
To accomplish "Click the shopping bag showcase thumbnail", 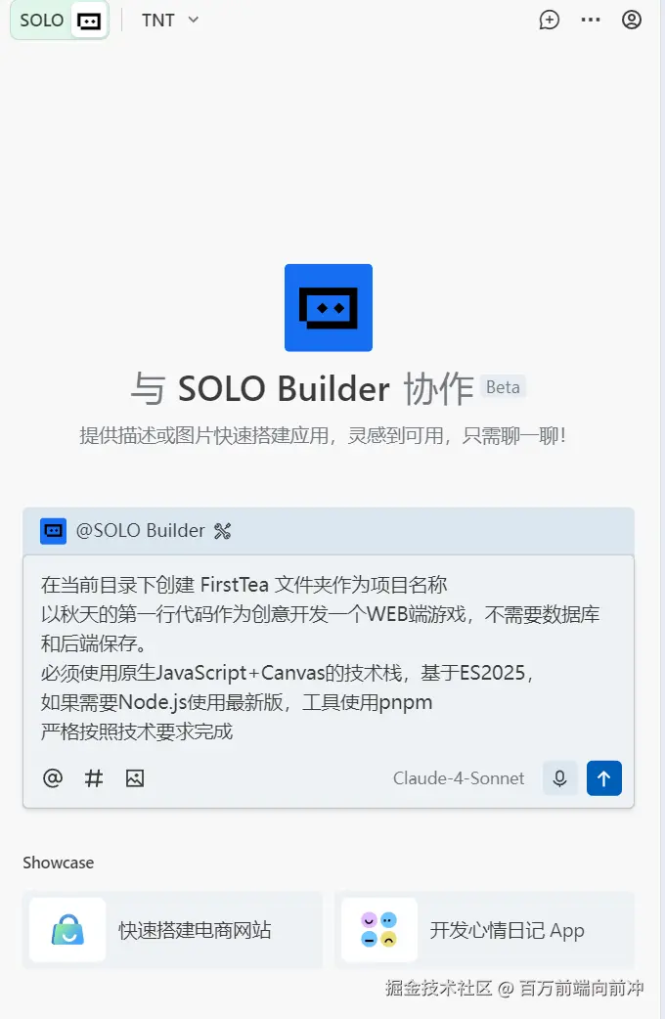I will coord(67,930).
